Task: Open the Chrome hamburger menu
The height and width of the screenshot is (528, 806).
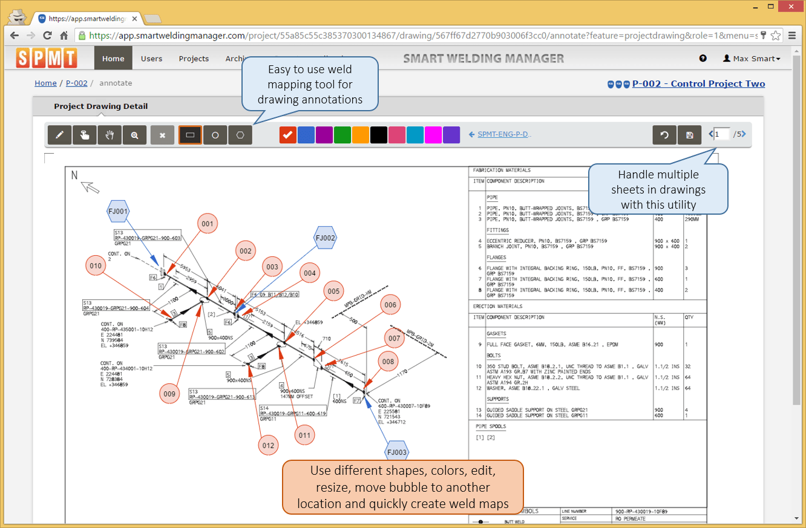Action: [x=792, y=35]
